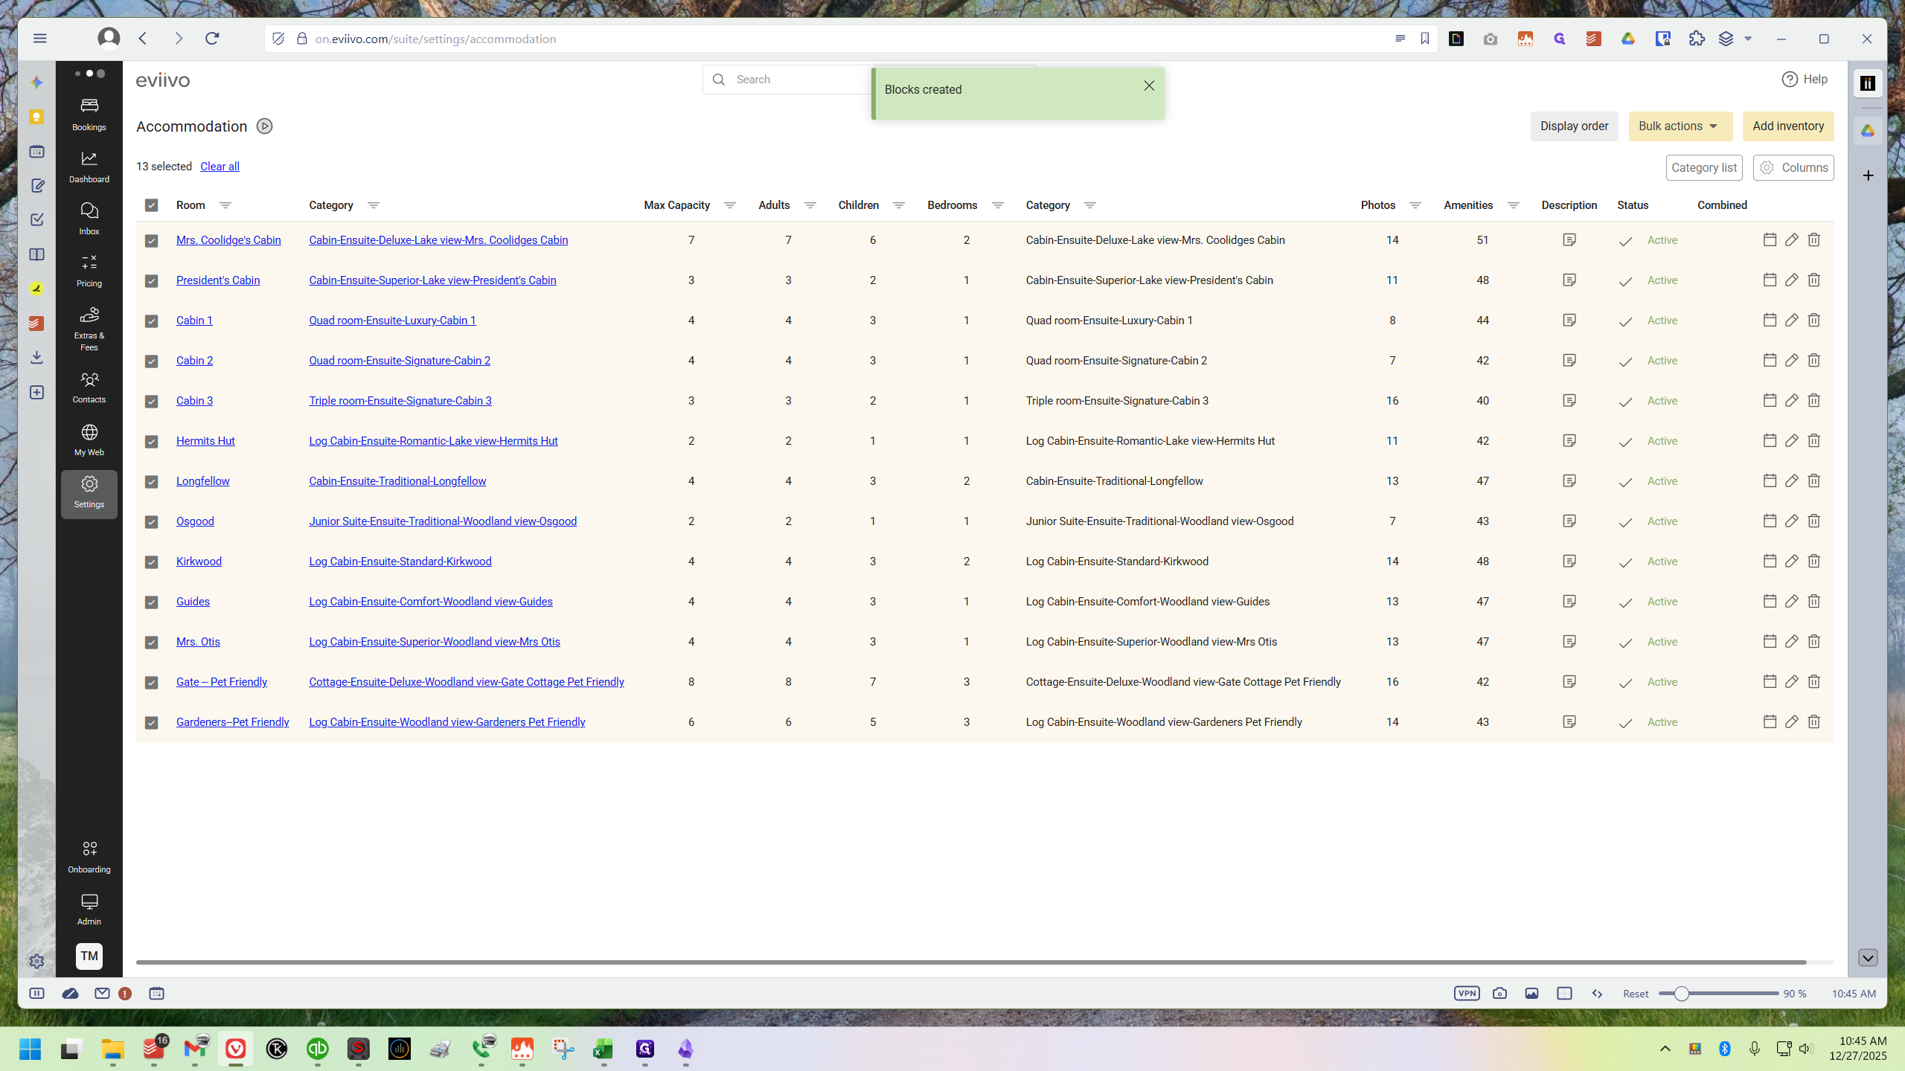Image resolution: width=1905 pixels, height=1071 pixels.
Task: Uncheck the Kirkwood row checkbox
Action: tap(151, 562)
